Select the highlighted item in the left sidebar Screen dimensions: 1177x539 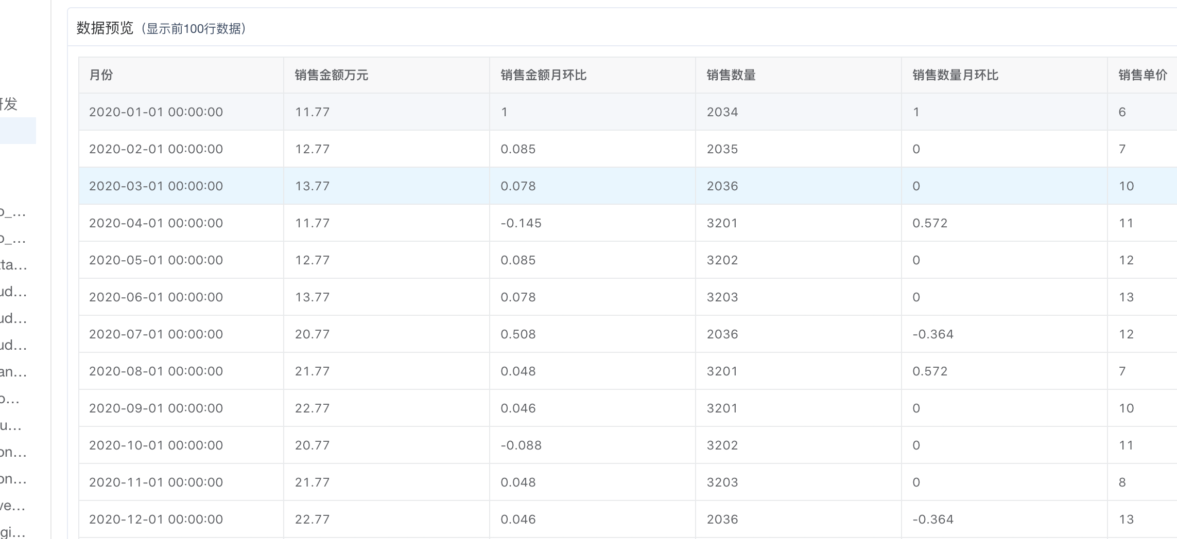coord(19,130)
